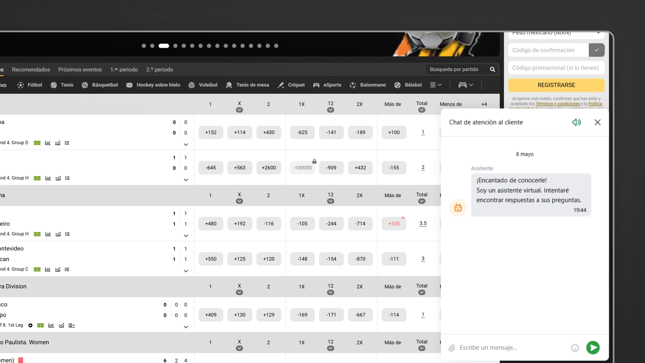Viewport: 645px width, 363px height.
Task: Select -667 odds under 2X
Action: [x=360, y=315]
